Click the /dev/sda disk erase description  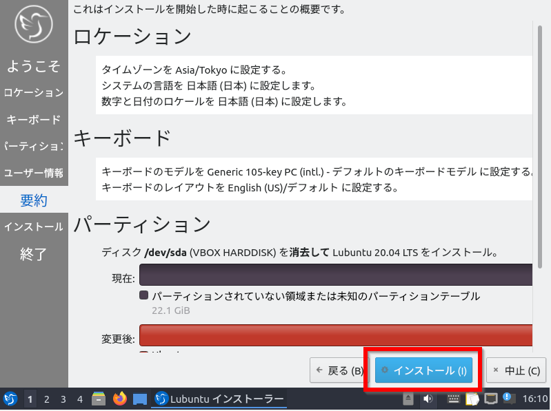(x=299, y=252)
